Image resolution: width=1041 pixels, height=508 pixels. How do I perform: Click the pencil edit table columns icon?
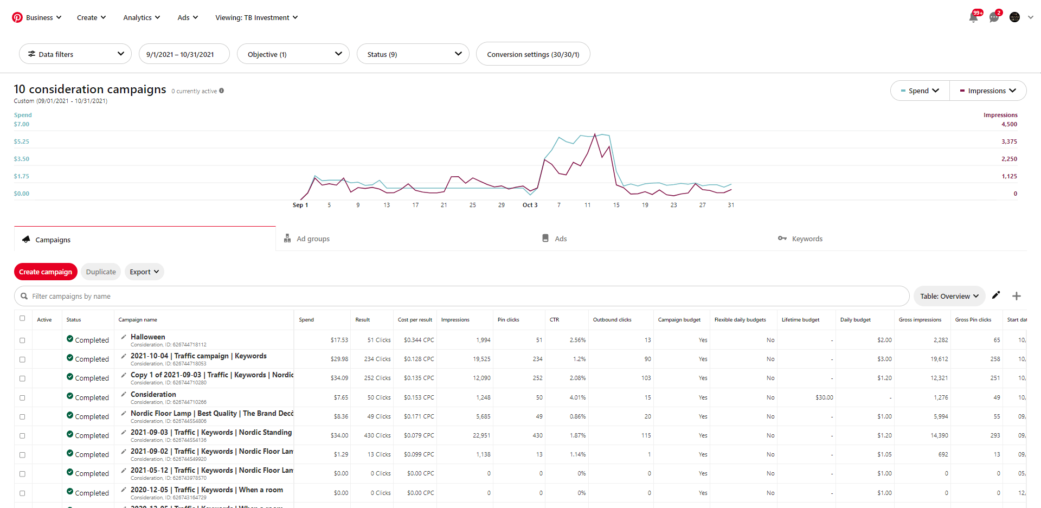(x=996, y=295)
